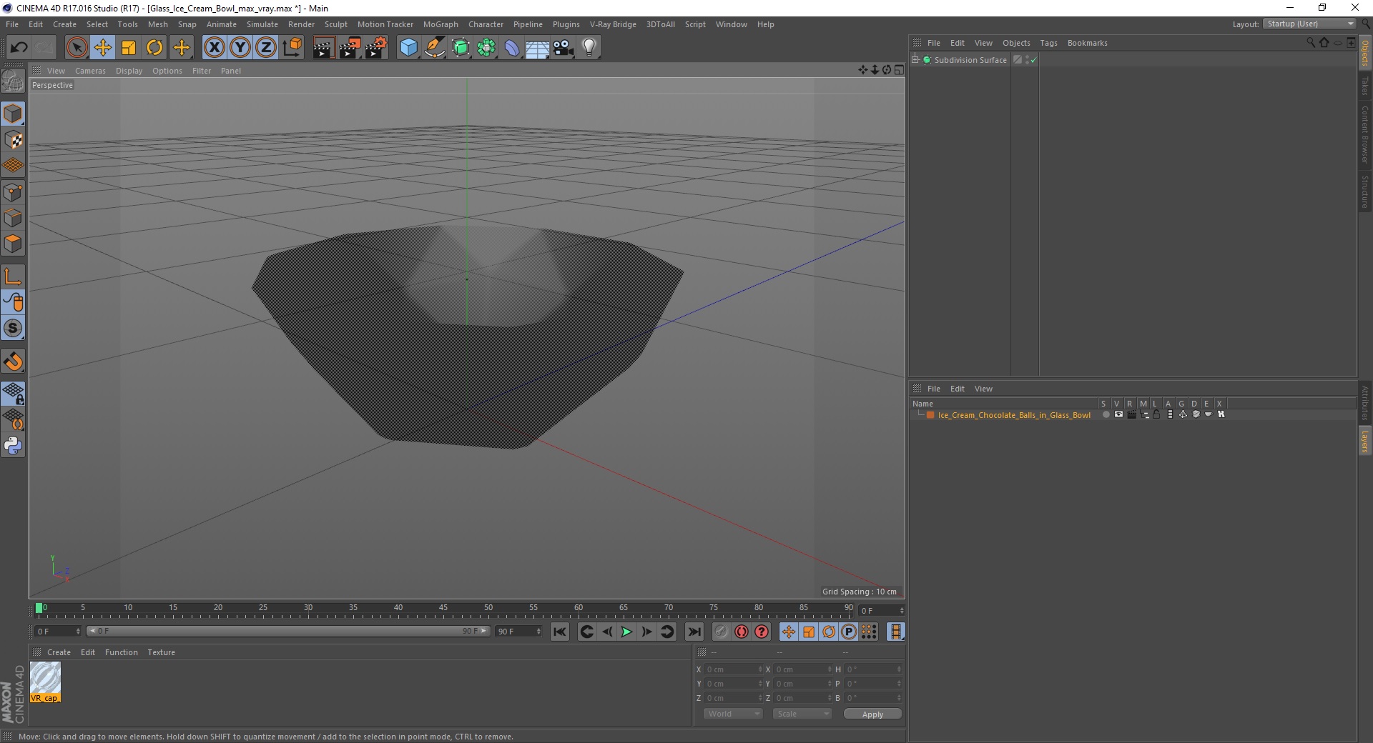Screen dimensions: 1373x743
Task: Toggle Z axis lock
Action: (x=266, y=48)
